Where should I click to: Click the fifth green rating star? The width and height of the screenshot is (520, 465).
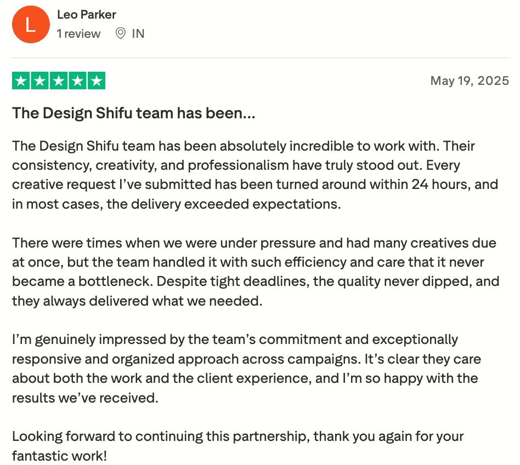[x=97, y=81]
